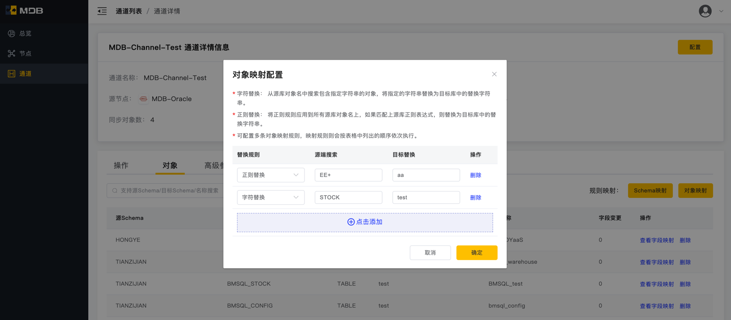Delete the _warehouse row

coord(685,262)
